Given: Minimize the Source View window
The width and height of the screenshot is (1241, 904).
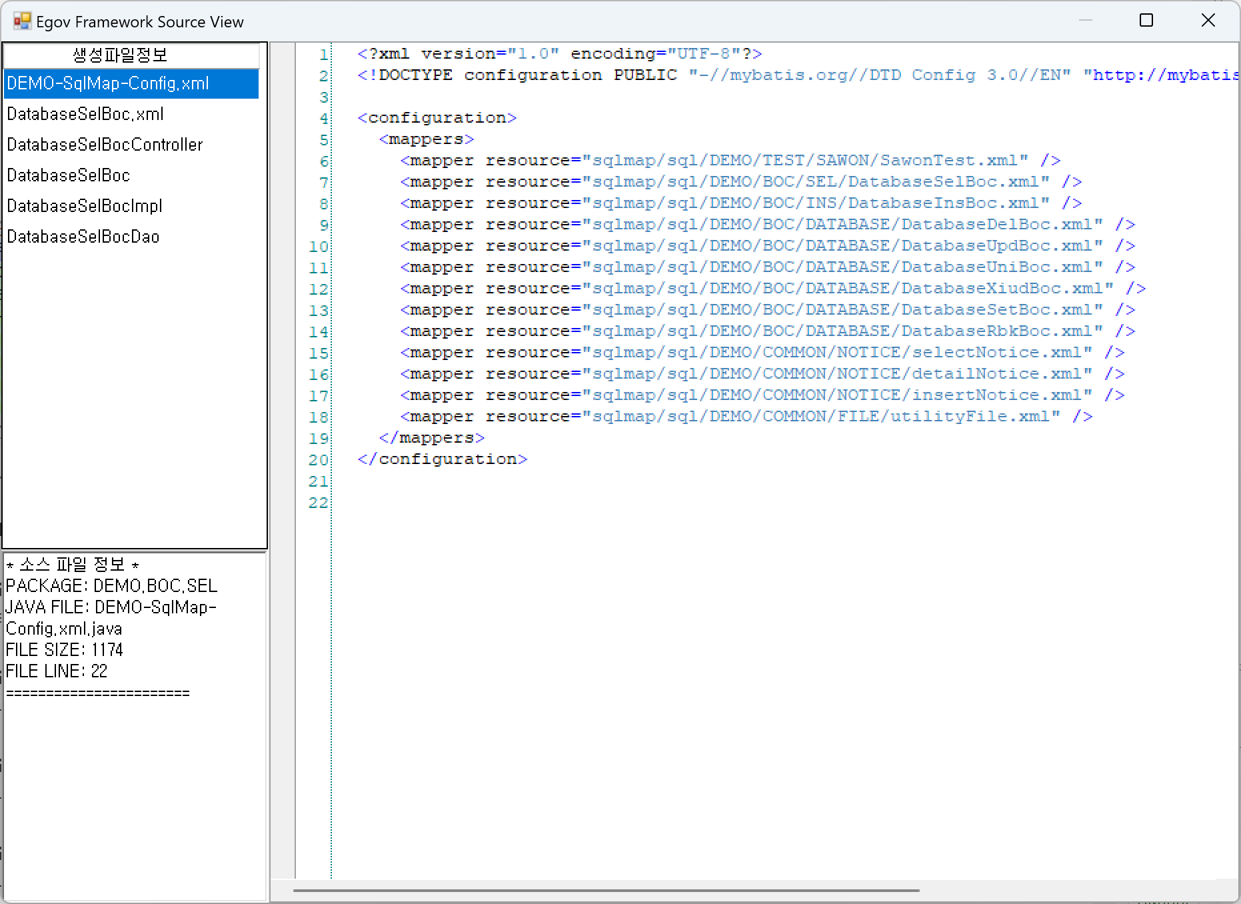Looking at the screenshot, I should click(x=1085, y=21).
